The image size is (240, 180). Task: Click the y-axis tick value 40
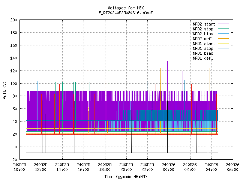15,121
